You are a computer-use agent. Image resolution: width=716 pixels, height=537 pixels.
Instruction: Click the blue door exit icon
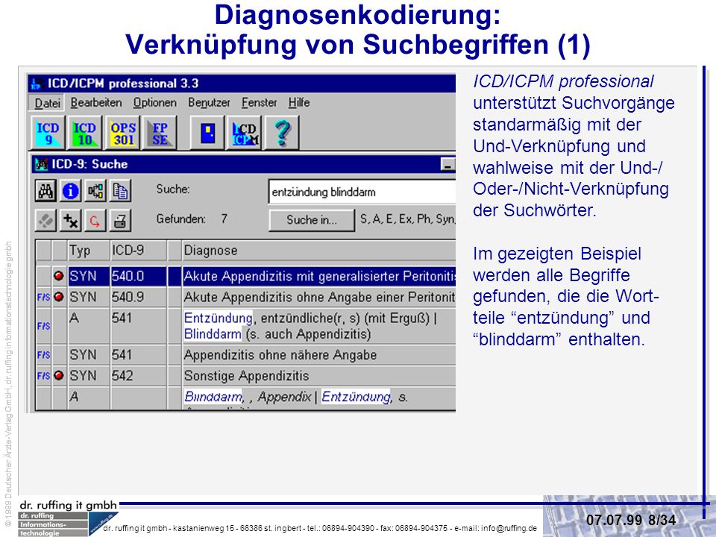coord(207,133)
